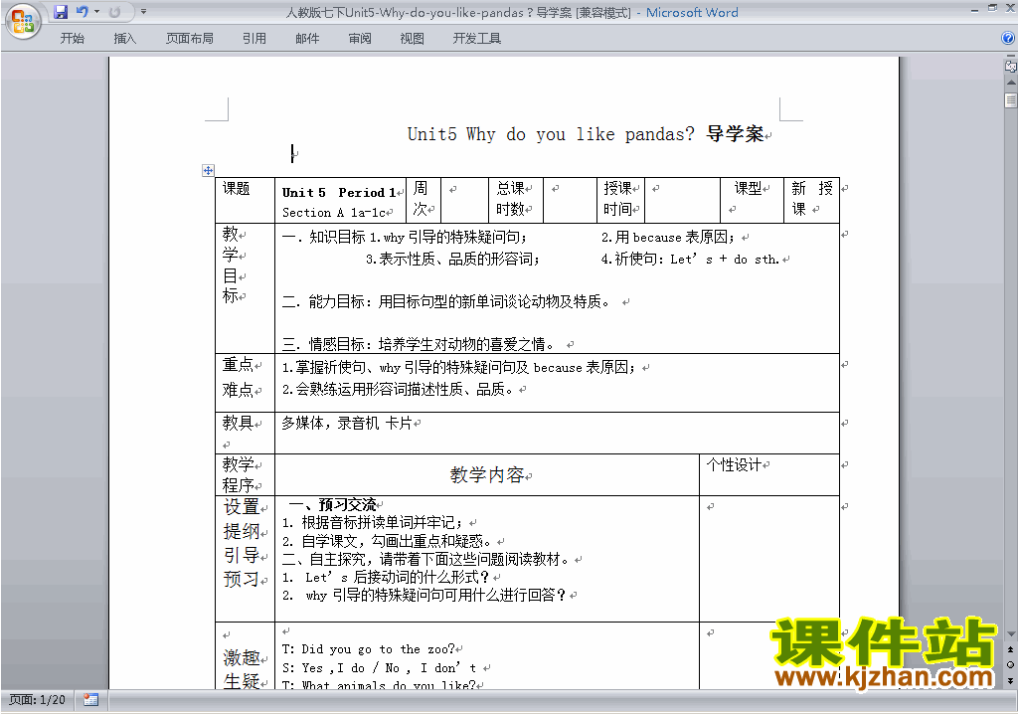
Task: Click the window title bar text
Action: (x=512, y=12)
